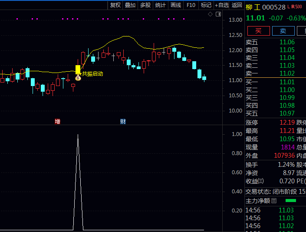Click the 1.00 indicator axis label
The height and width of the screenshot is (232, 306).
237,134
